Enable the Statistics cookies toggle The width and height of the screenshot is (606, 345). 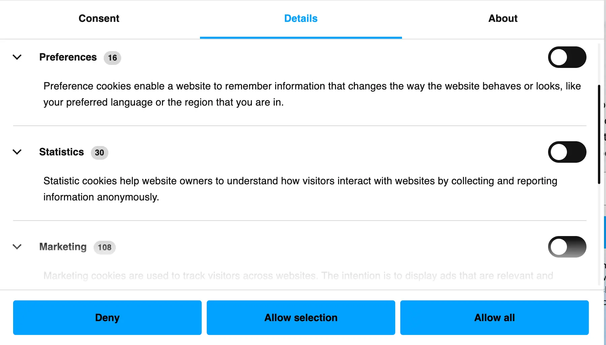pos(567,152)
